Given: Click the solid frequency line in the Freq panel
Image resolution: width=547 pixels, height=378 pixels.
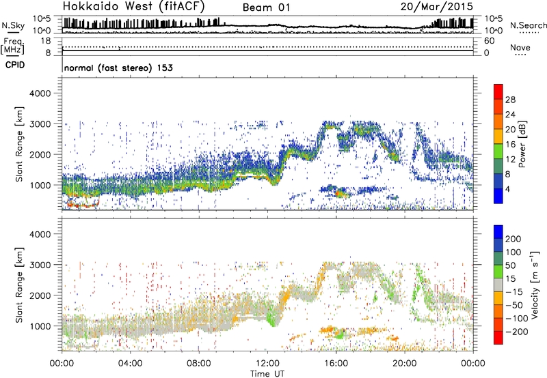Looking at the screenshot, I should (x=267, y=50).
